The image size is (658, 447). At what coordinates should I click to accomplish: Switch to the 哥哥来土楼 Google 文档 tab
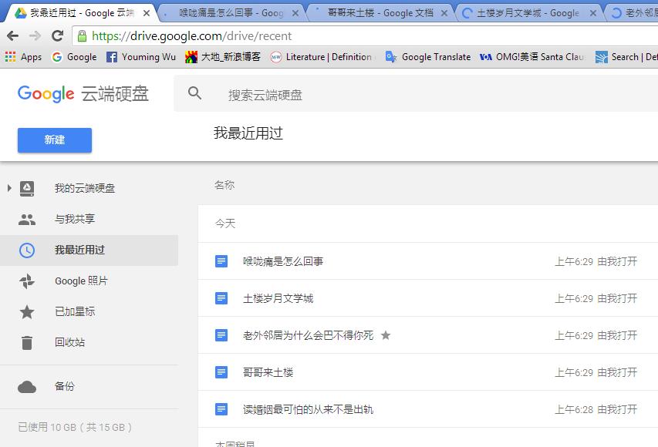[380, 13]
